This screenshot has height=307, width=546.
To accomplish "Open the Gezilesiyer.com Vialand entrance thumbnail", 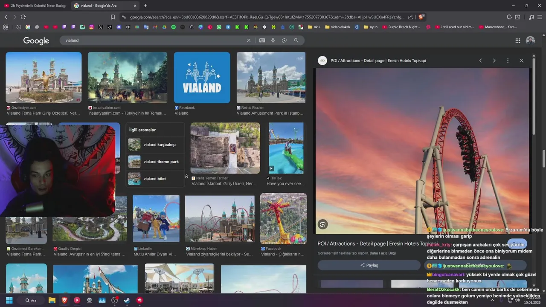I will (x=44, y=78).
